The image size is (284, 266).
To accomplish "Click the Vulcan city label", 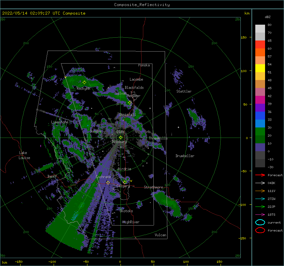I will [x=161, y=235].
